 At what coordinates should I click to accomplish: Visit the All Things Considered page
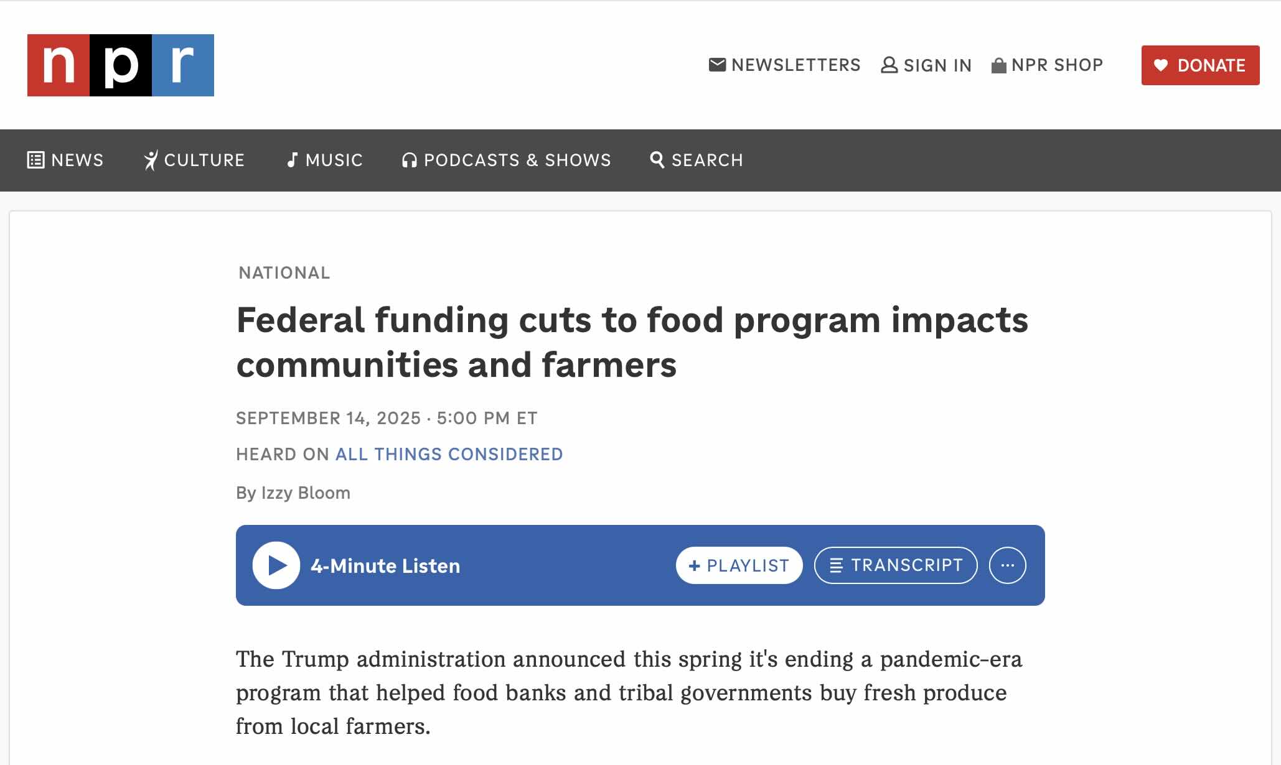coord(448,453)
